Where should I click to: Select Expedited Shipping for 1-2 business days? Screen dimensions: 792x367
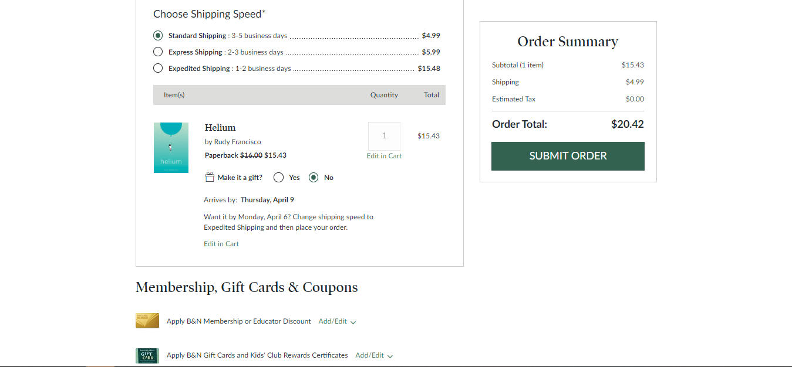coord(157,68)
